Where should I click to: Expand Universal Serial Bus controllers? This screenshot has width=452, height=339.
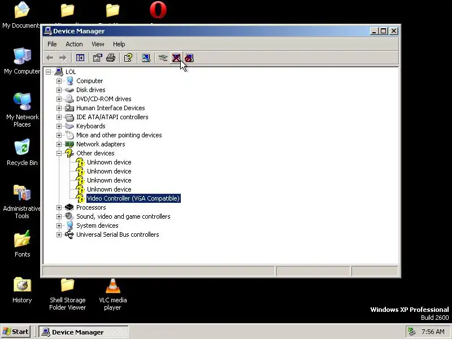pos(59,234)
